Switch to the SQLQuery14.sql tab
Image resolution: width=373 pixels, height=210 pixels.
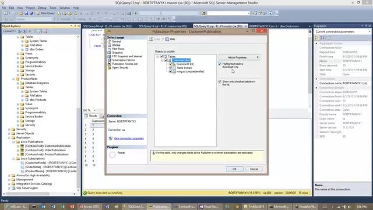[107, 26]
